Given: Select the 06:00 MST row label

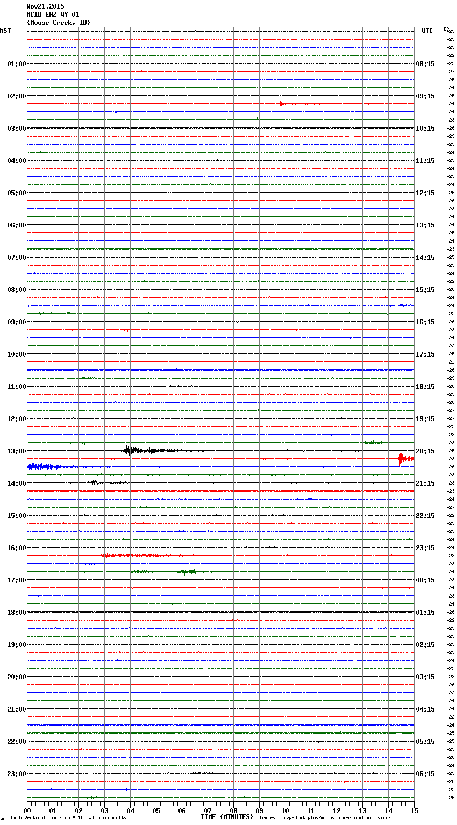Looking at the screenshot, I should coord(16,225).
